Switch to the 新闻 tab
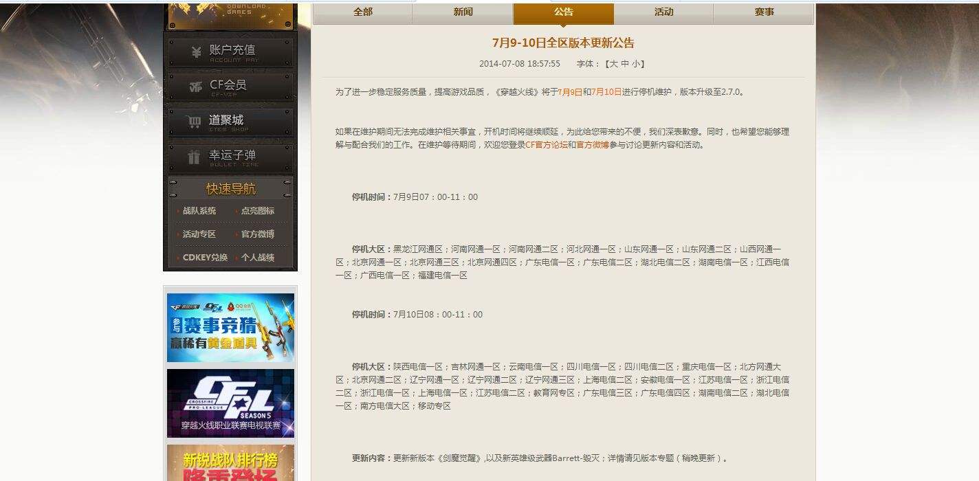979x481 pixels. [462, 12]
